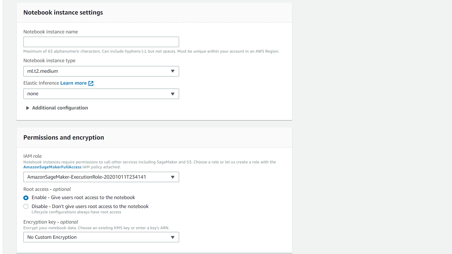Screen dimensions: 452x254
Task: Click the dropdown arrow on Elastic Inference selector
Action: (172, 94)
